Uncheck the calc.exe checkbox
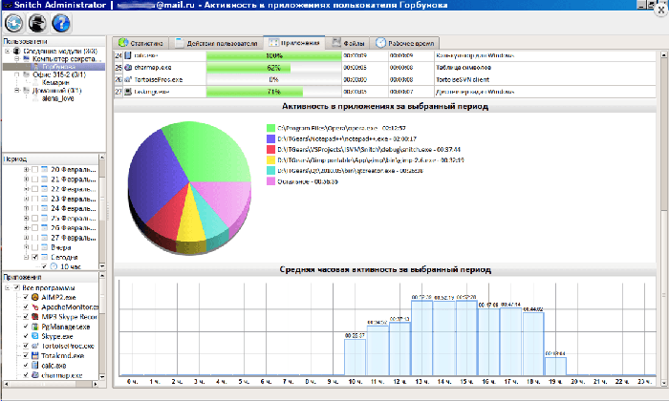This screenshot has width=669, height=401. (26, 366)
